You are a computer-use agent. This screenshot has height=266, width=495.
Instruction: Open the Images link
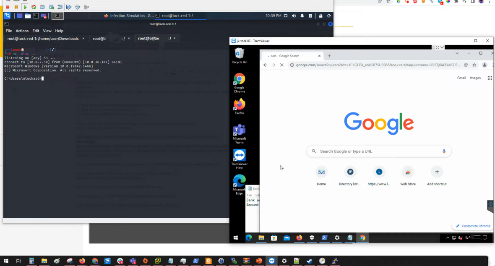[x=475, y=78]
